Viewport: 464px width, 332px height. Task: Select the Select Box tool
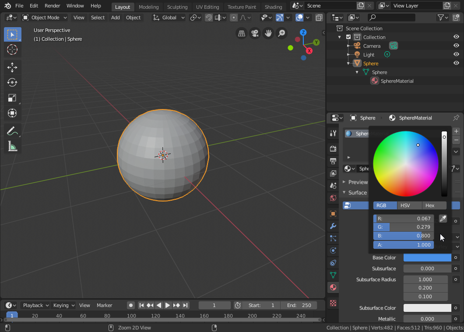(12, 35)
